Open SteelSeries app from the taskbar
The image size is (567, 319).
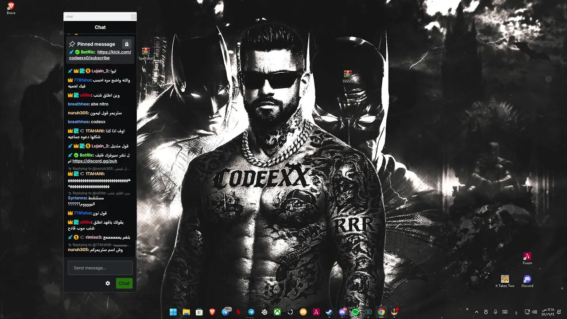pyautogui.click(x=264, y=312)
